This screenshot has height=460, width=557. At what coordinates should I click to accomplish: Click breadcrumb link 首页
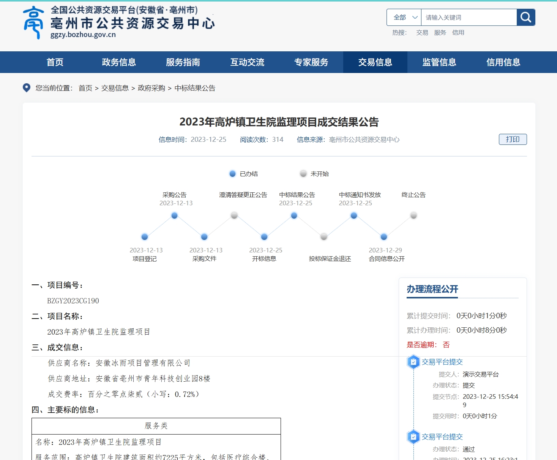pyautogui.click(x=85, y=88)
